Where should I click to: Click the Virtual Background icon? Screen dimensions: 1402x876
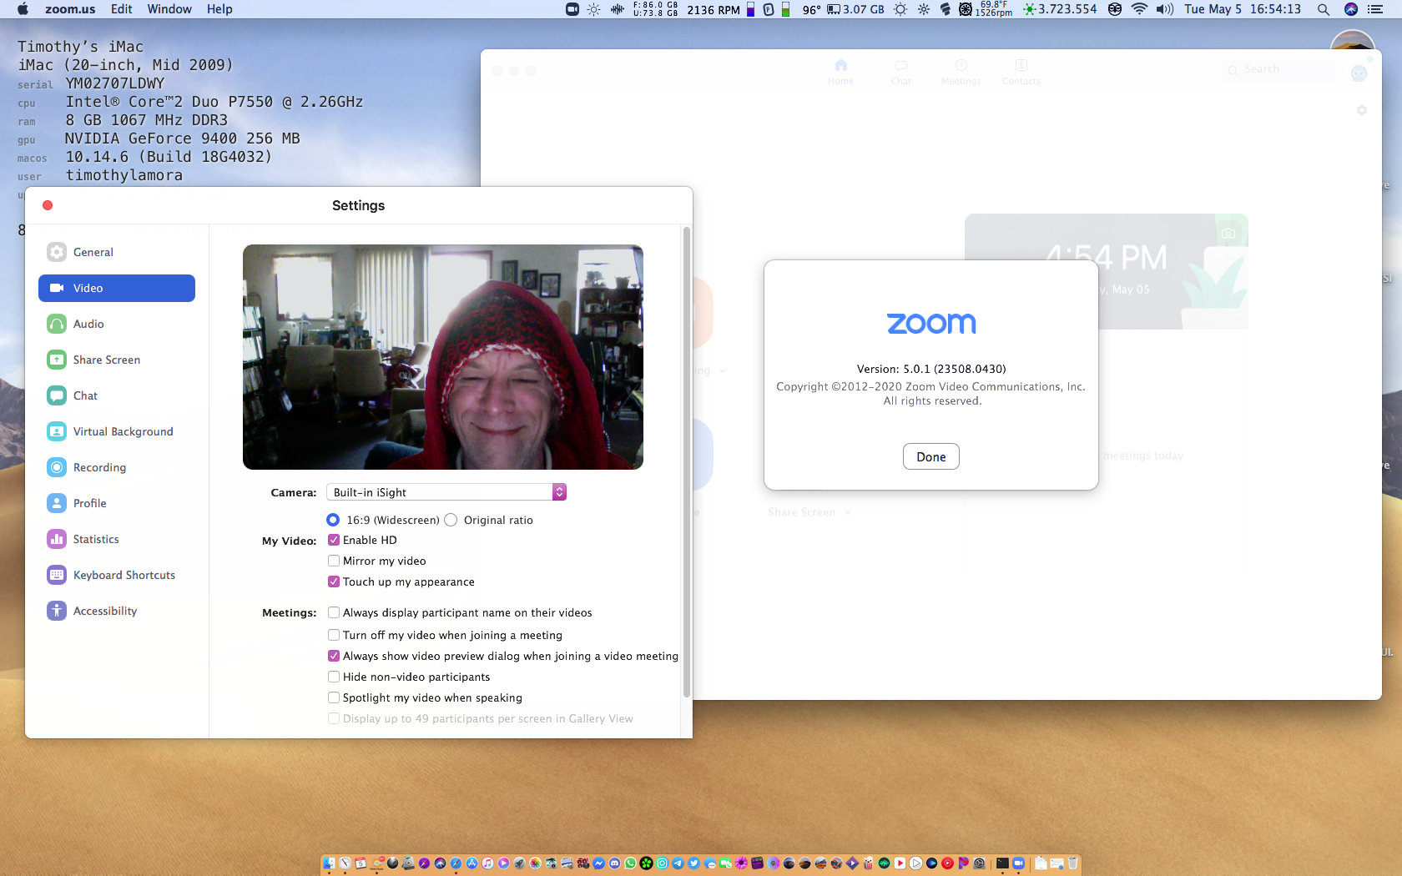[x=57, y=431]
